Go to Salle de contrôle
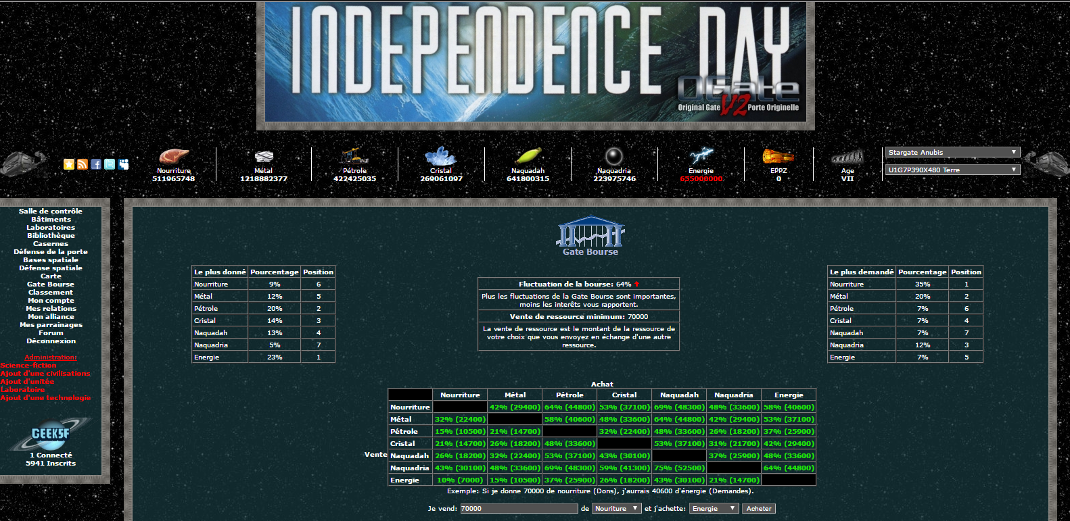 coord(51,211)
